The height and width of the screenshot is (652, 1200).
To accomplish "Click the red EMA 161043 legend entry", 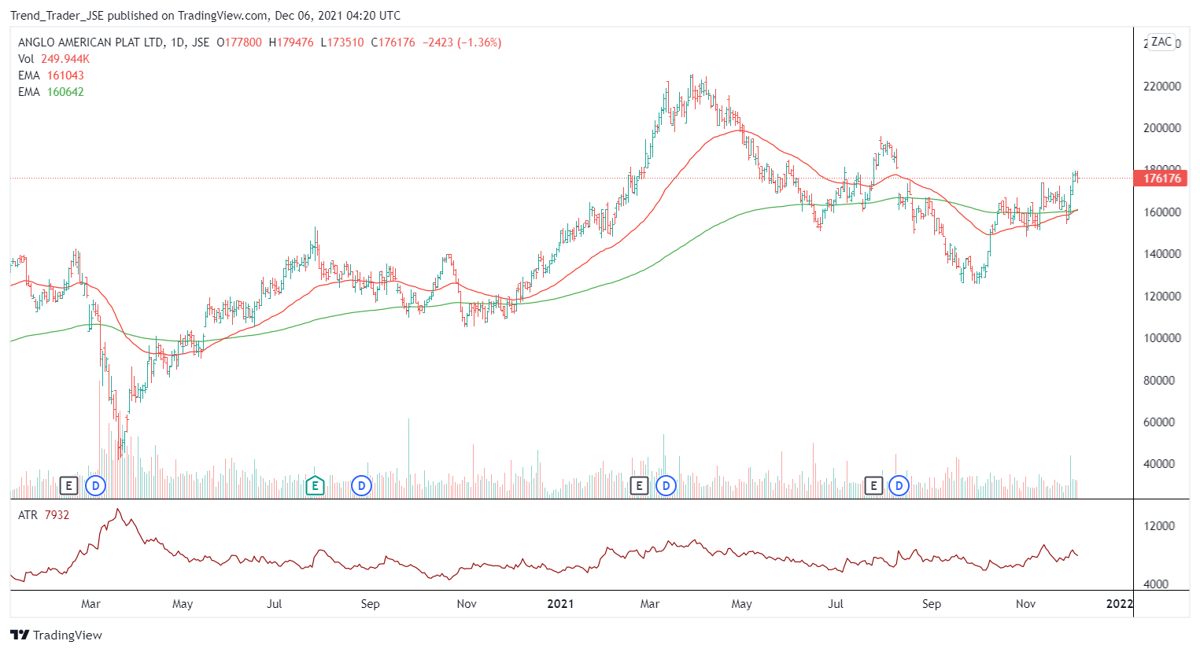I will [51, 76].
